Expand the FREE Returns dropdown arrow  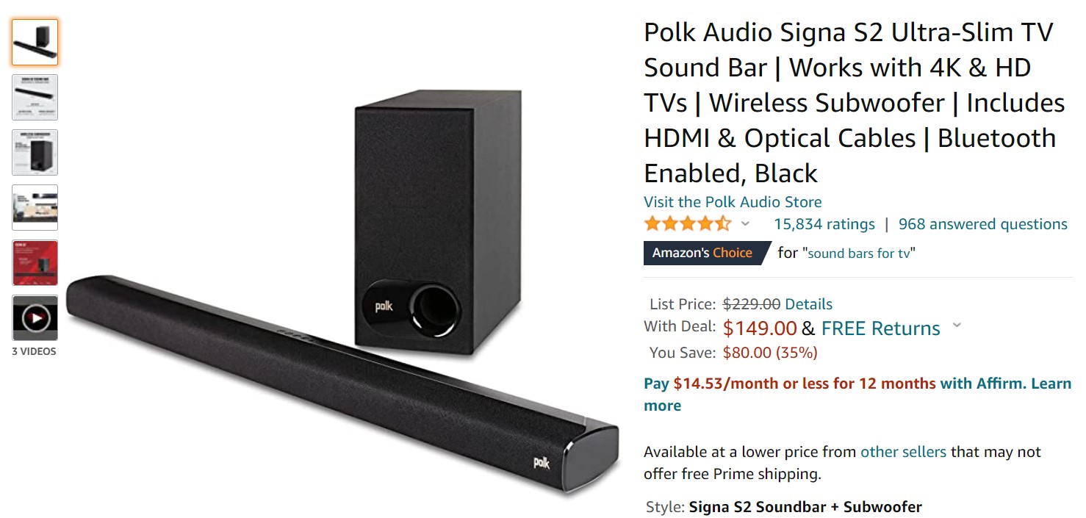tap(957, 325)
